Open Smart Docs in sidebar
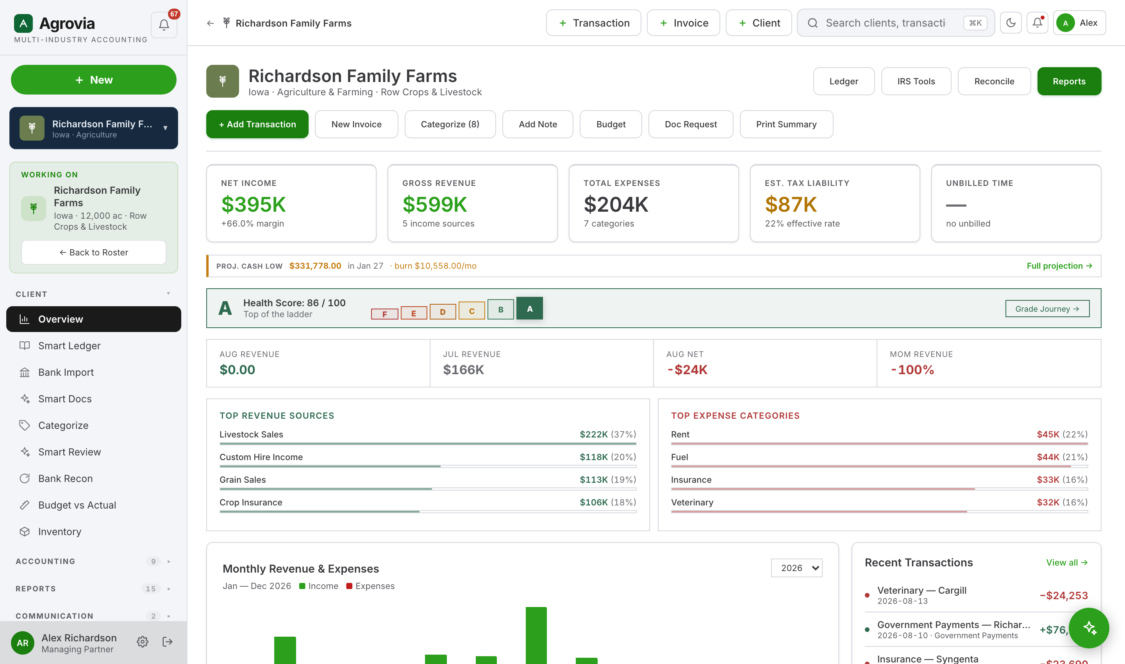This screenshot has height=664, width=1125. (x=93, y=399)
